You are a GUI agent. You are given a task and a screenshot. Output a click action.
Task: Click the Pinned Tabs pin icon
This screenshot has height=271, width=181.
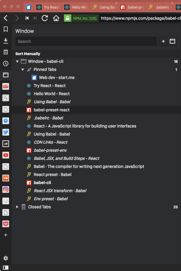29,70
